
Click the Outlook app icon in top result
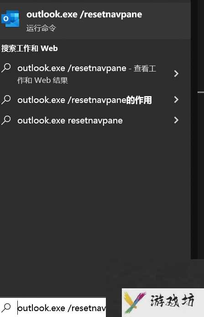pyautogui.click(x=10, y=19)
